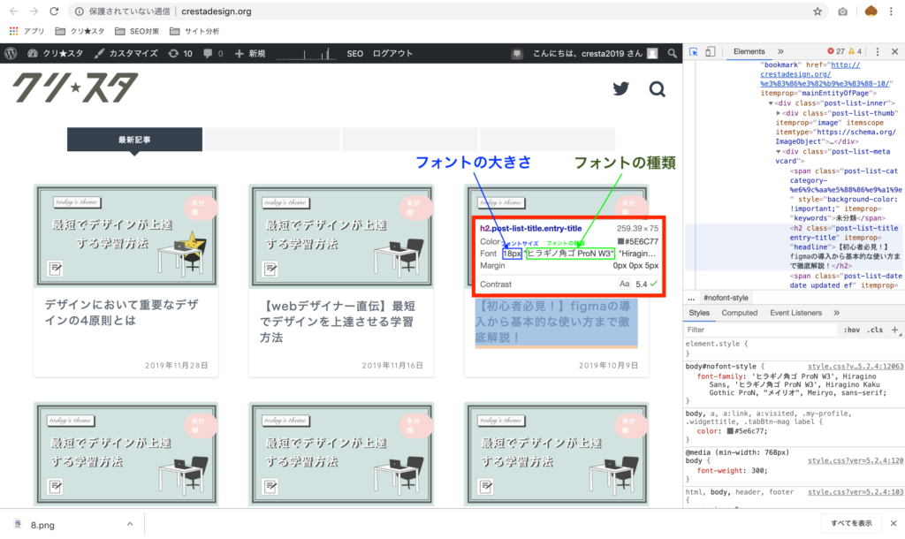Open the comments bubble showing 0

click(x=213, y=54)
